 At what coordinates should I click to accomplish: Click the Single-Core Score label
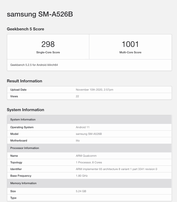tap(48, 52)
